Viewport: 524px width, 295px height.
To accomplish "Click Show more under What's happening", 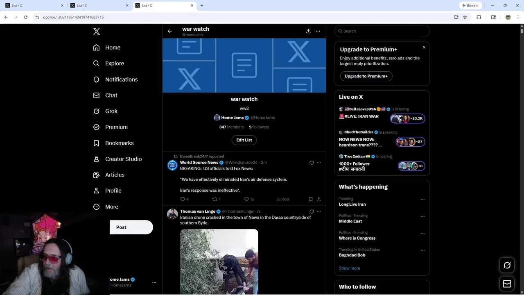I will pyautogui.click(x=350, y=268).
